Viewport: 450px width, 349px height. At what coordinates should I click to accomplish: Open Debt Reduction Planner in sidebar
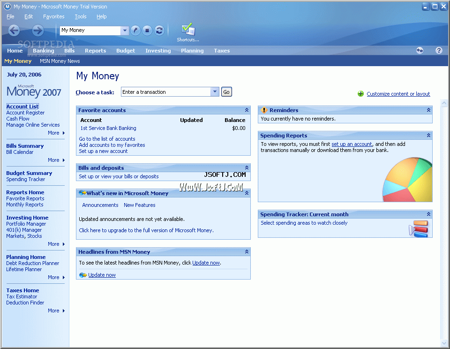point(32,263)
